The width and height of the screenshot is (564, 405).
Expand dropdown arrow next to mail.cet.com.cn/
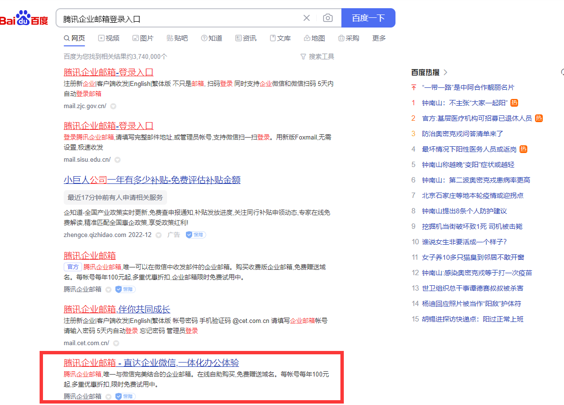[116, 344]
